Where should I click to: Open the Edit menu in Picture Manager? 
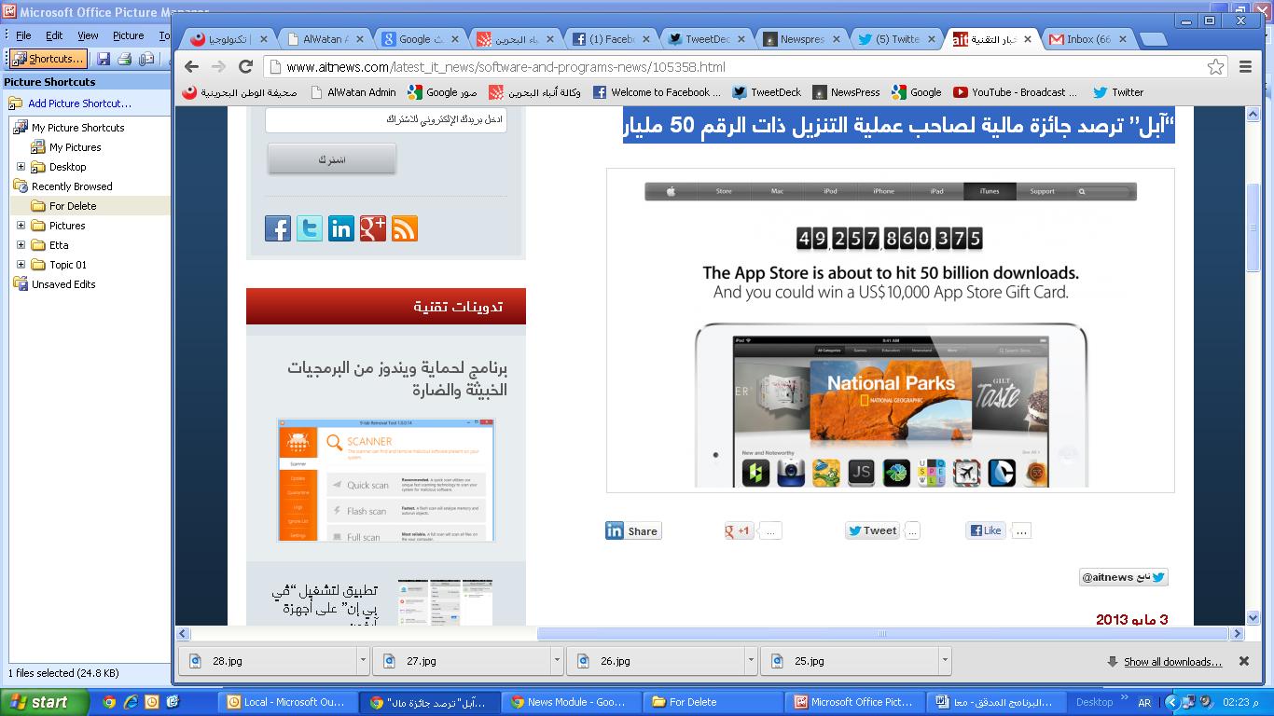pyautogui.click(x=55, y=35)
